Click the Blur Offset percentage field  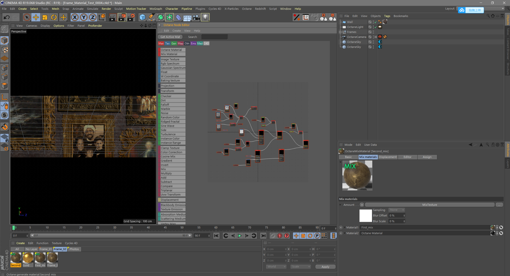(396, 216)
